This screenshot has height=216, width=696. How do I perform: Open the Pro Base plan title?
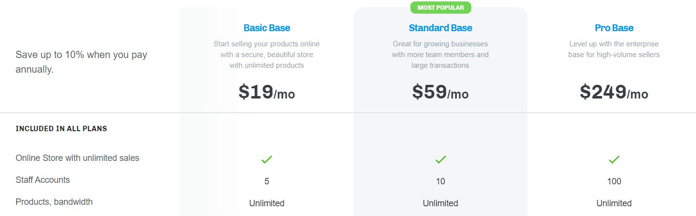(614, 28)
